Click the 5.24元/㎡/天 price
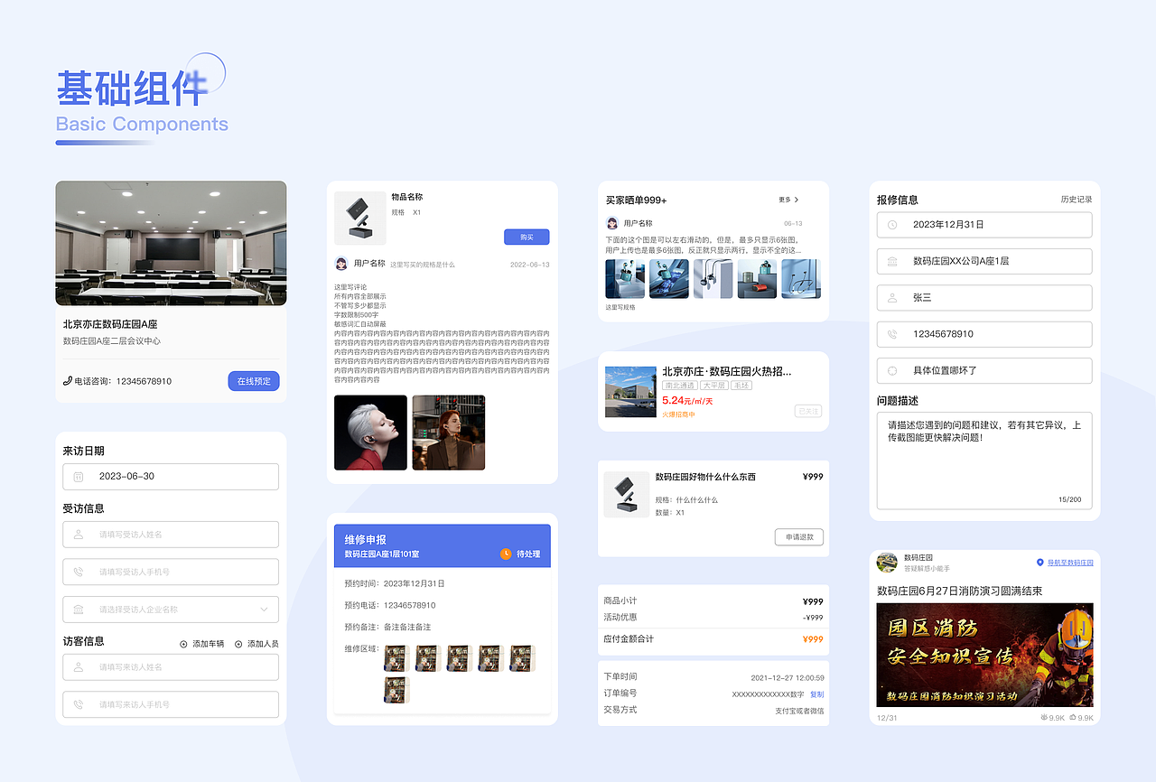This screenshot has width=1156, height=782. (687, 400)
